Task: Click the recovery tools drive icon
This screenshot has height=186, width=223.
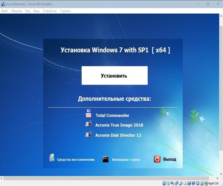Action: pyautogui.click(x=52, y=158)
